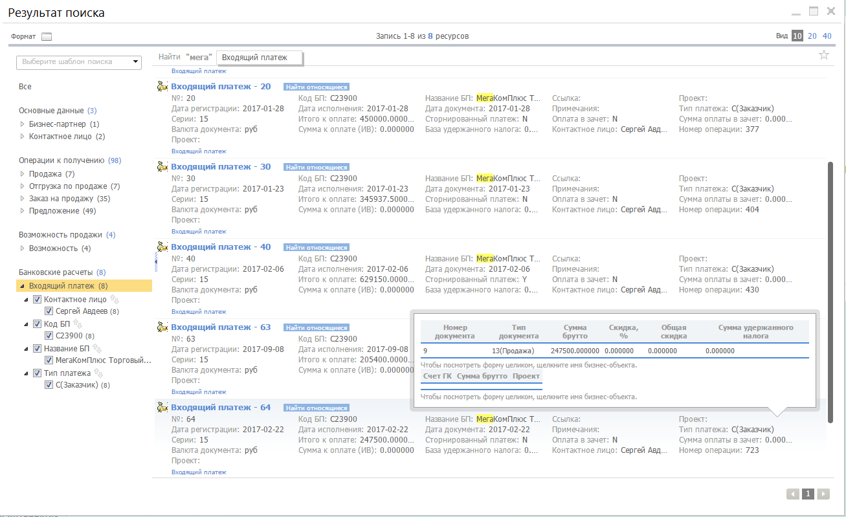Uncheck the Контактное лицо checkbox
Screen dimensions: 846x517
click(37, 300)
